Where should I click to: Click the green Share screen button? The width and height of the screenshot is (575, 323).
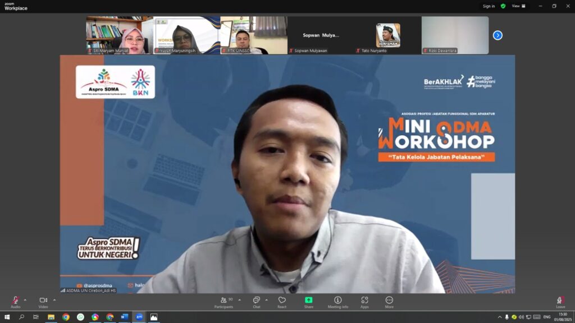(x=309, y=302)
